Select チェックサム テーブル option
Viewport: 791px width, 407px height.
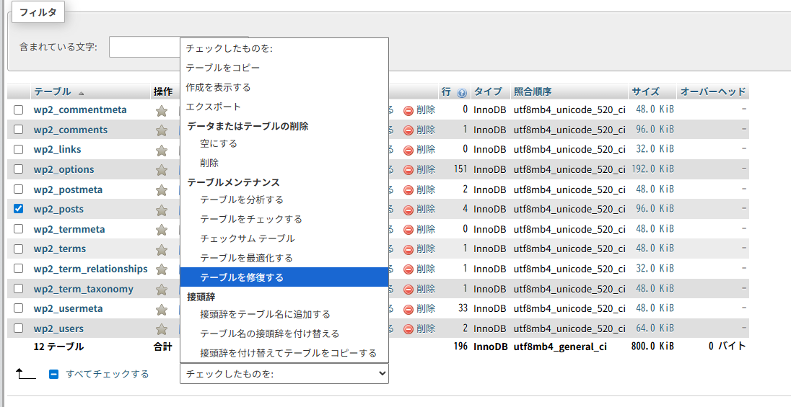284,238
